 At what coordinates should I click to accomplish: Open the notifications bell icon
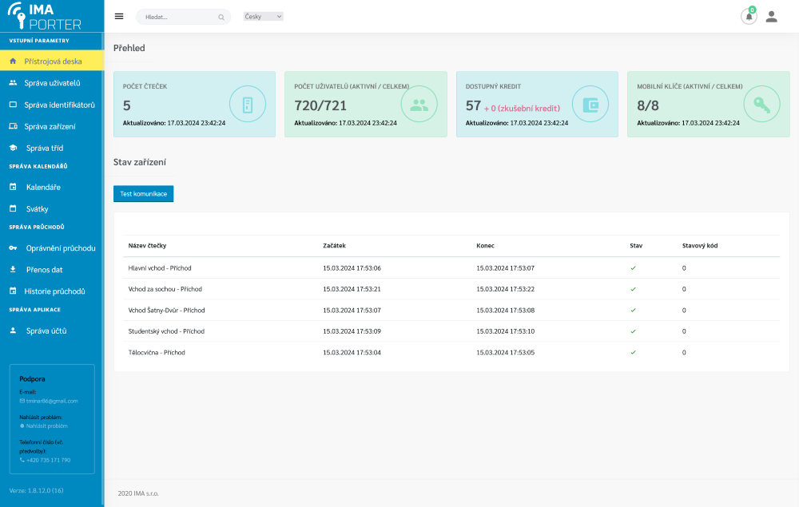749,17
